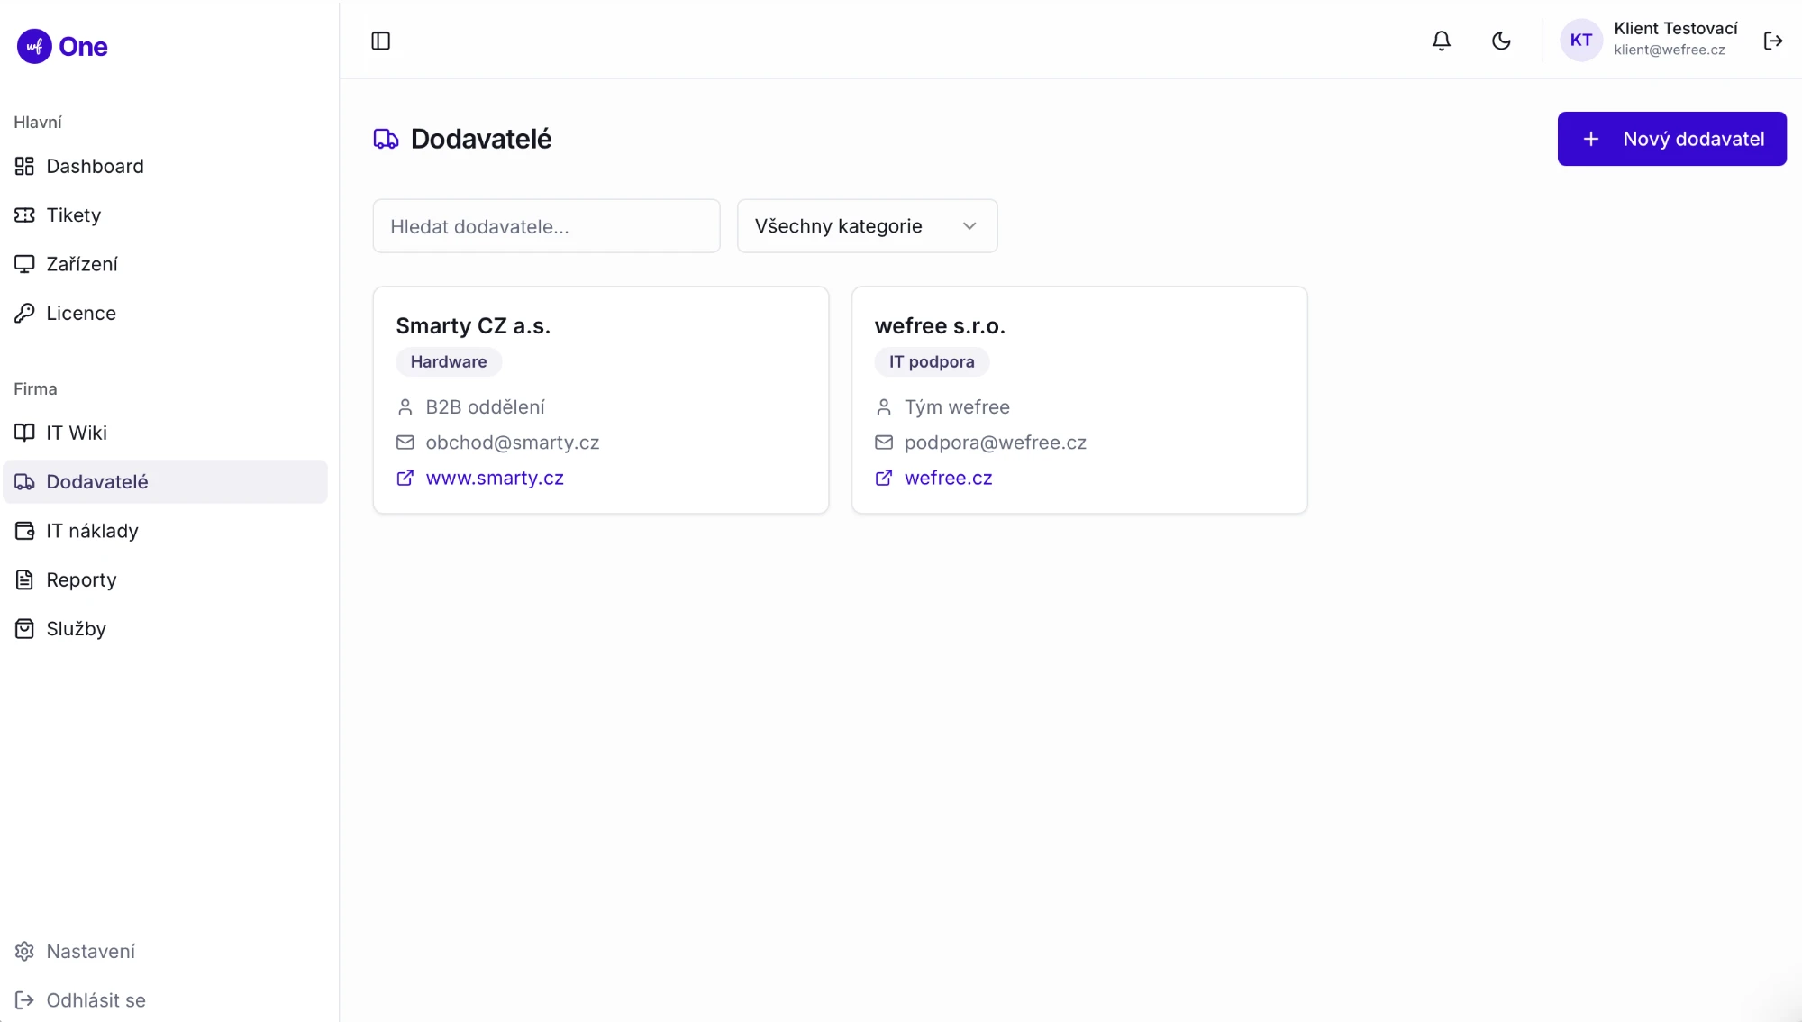Click the envelope icon on Smarty card
The height and width of the screenshot is (1022, 1802).
[405, 443]
